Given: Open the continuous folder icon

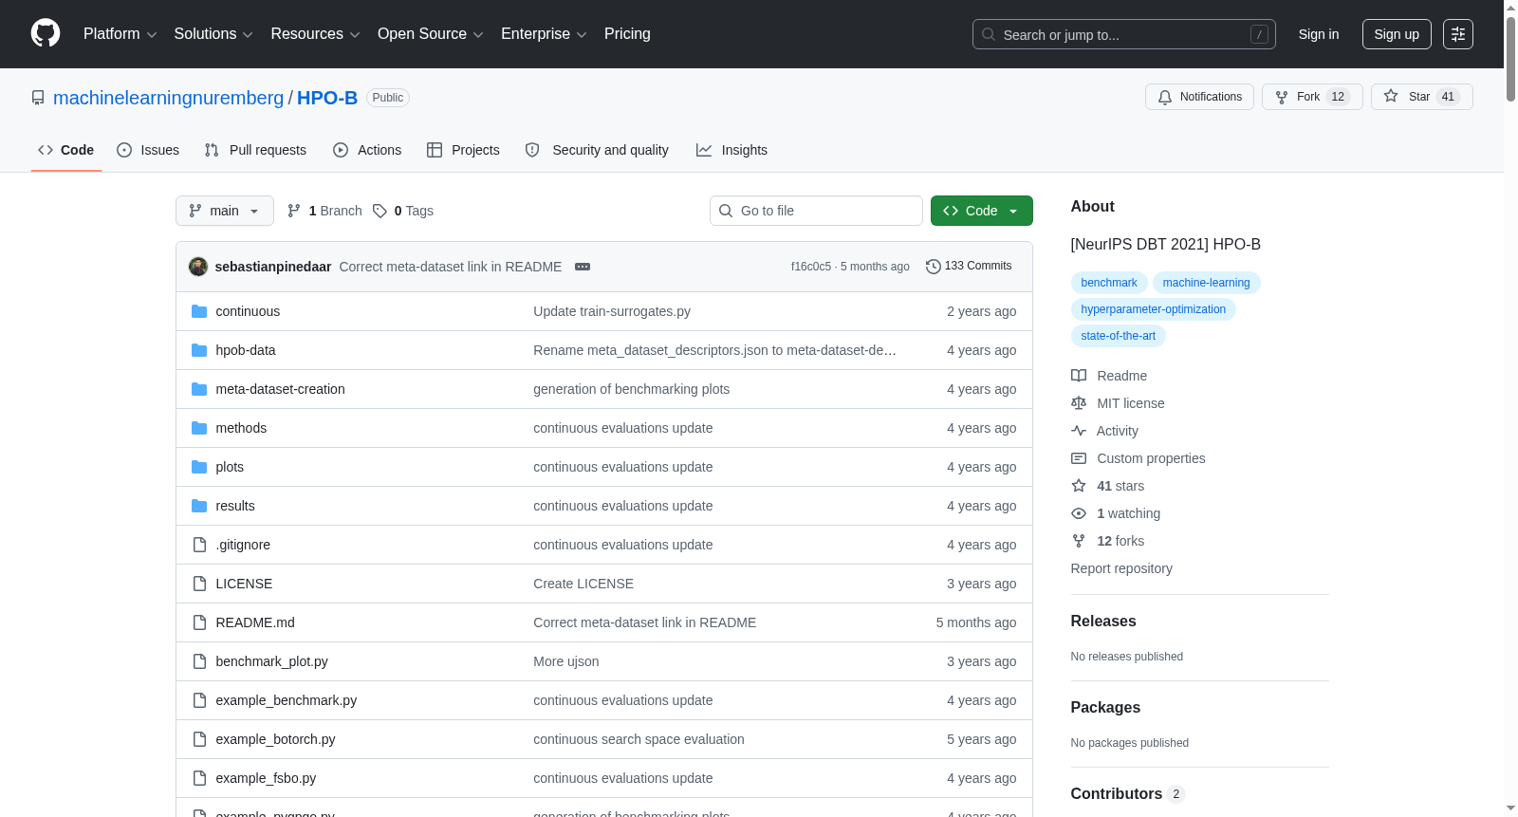Looking at the screenshot, I should tap(199, 311).
